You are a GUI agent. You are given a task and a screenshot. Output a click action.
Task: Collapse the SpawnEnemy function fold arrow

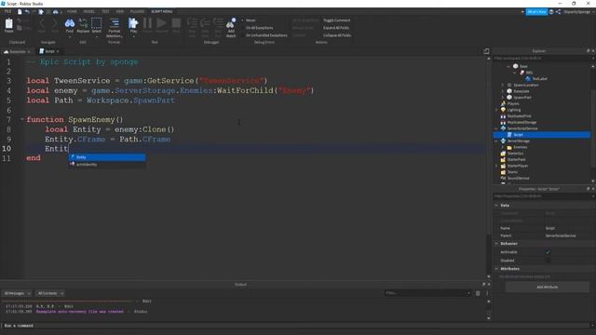[22, 119]
